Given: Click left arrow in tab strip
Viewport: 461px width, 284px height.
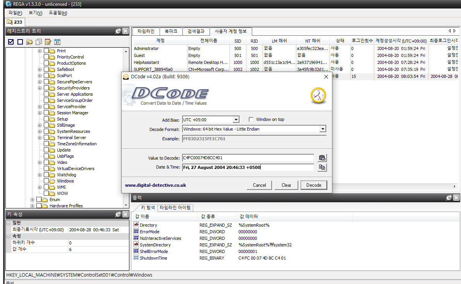Looking at the screenshot, I should 449,31.
